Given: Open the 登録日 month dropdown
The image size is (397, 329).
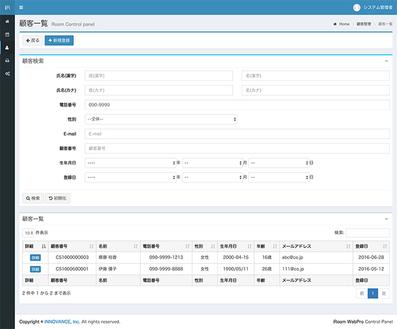Looking at the screenshot, I should pyautogui.click(x=212, y=177).
